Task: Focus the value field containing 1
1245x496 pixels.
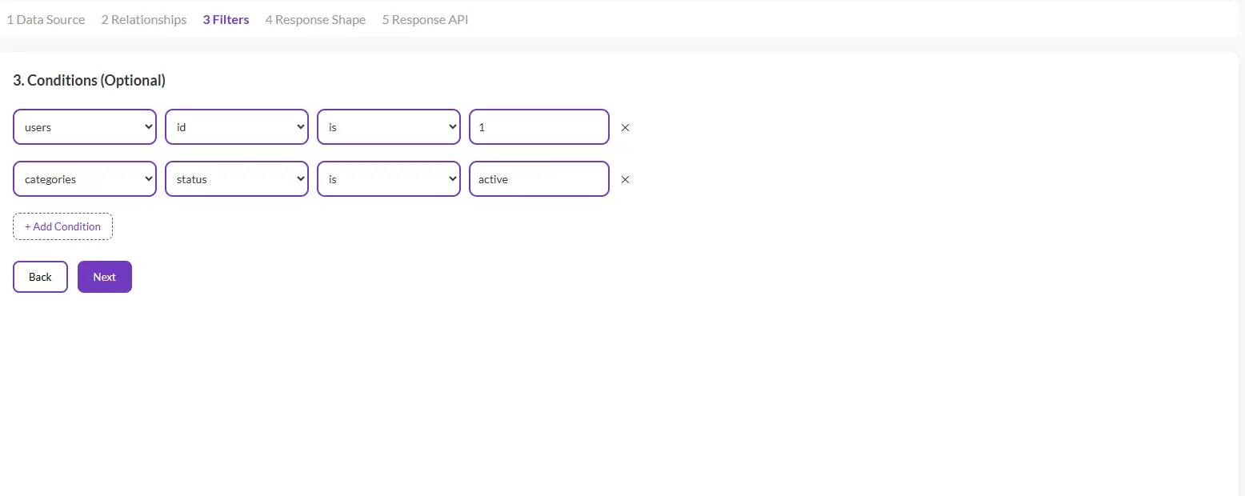Action: (538, 127)
